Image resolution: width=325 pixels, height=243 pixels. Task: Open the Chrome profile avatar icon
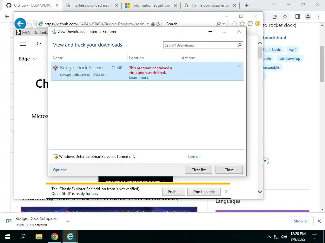click(x=308, y=16)
